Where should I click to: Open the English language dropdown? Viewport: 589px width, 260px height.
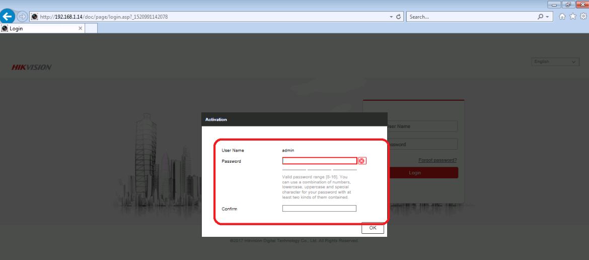pos(555,61)
